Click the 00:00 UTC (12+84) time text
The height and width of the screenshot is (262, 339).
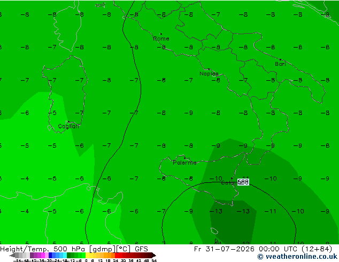[x=295, y=249]
